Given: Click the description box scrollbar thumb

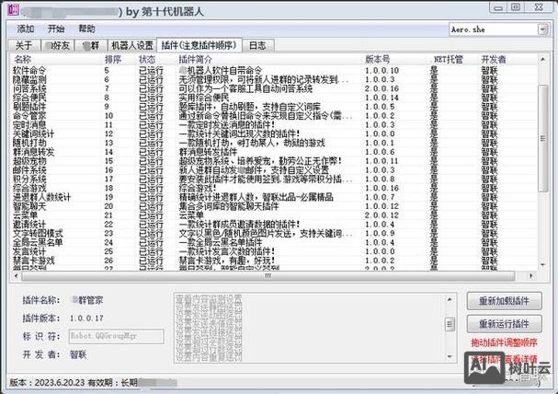Looking at the screenshot, I should [450, 324].
